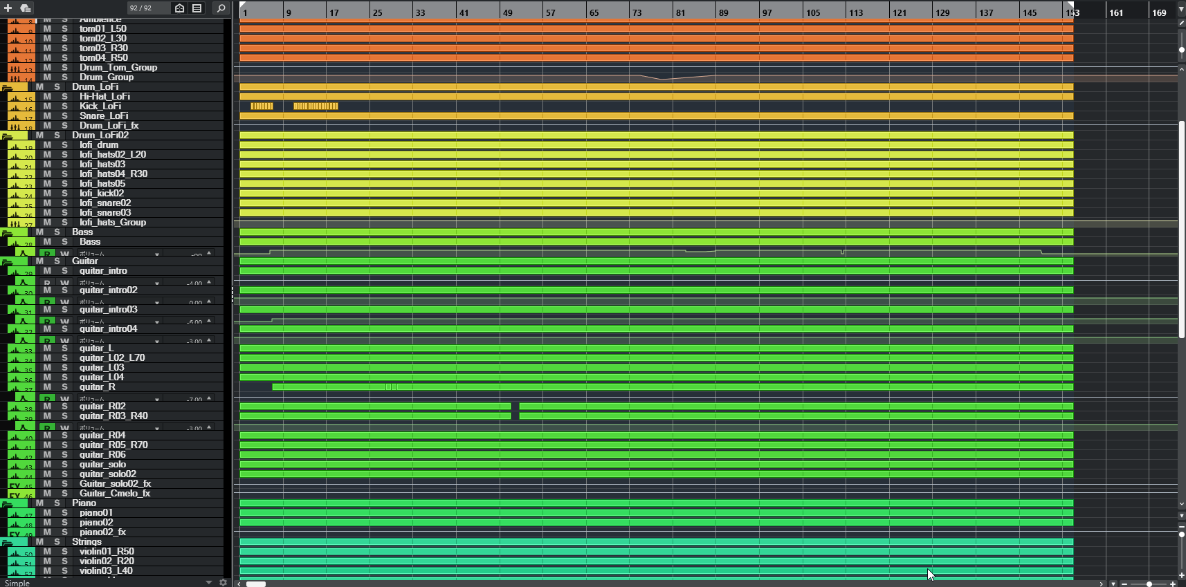
Task: Click the Add Track plus icon
Action: point(8,8)
